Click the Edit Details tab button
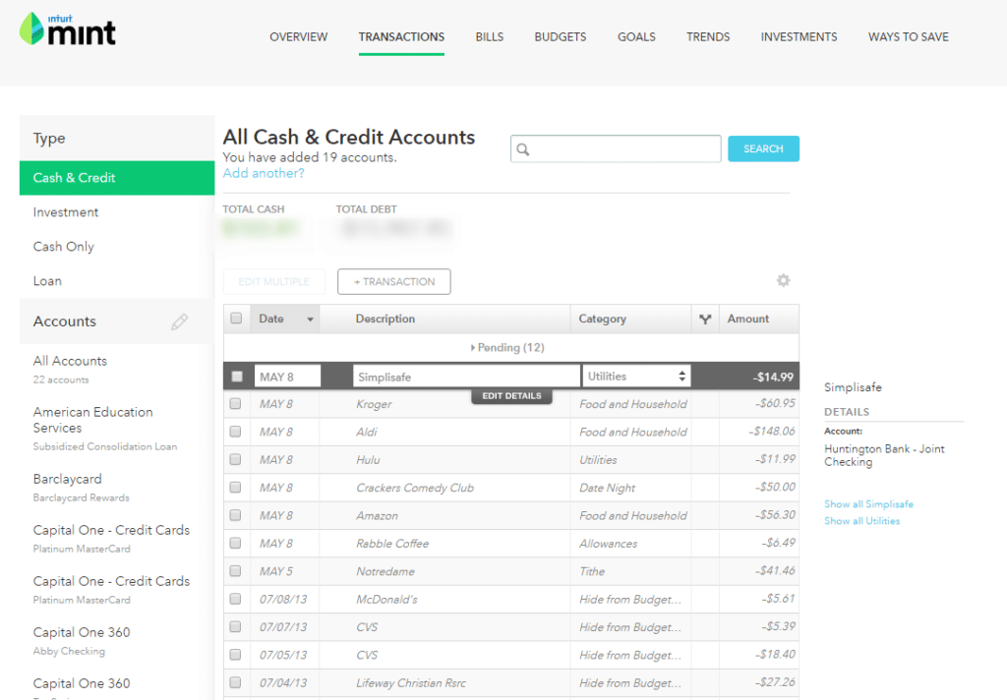This screenshot has height=700, width=1007. 511,396
